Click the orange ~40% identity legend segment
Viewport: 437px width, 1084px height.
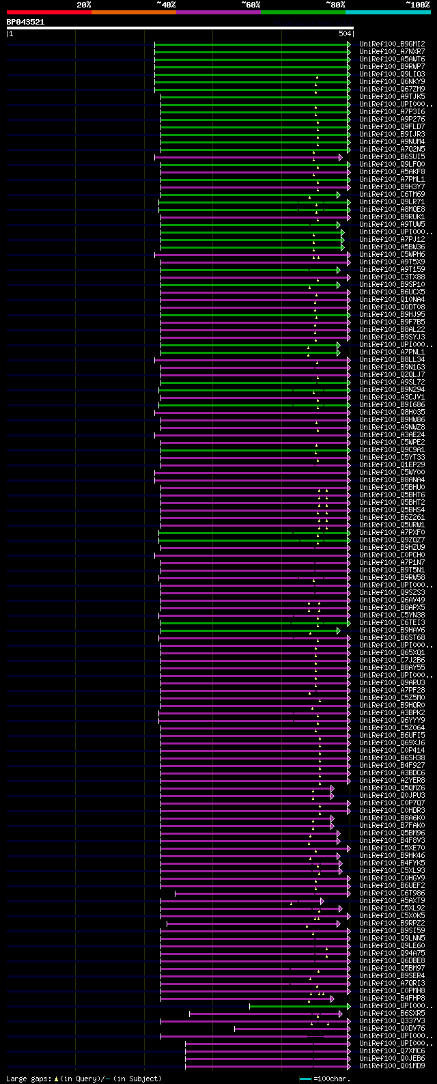[x=133, y=12]
